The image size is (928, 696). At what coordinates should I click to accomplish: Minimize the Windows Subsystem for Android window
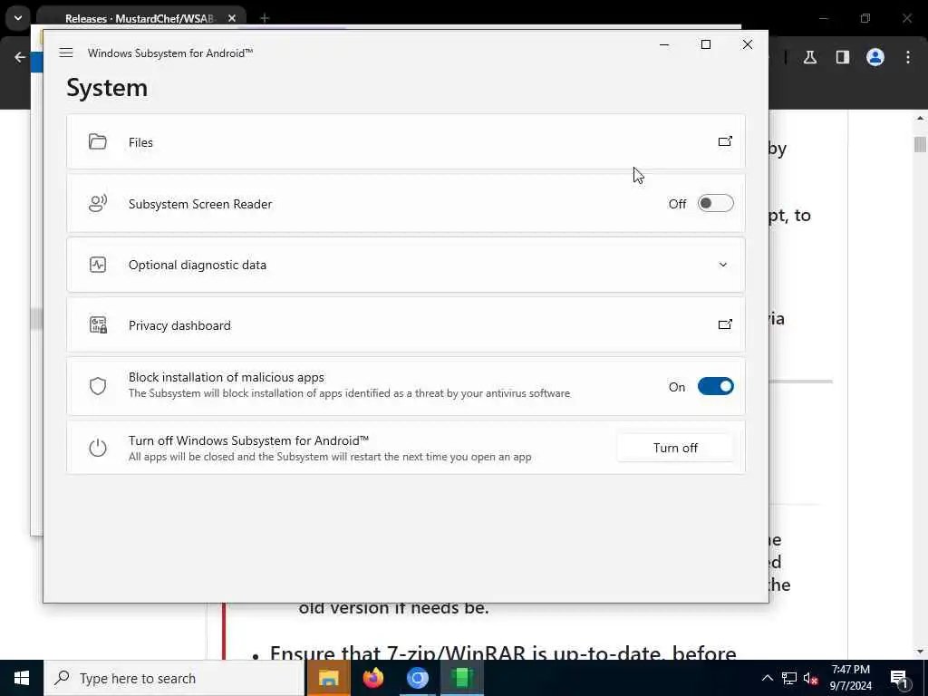[x=664, y=44]
